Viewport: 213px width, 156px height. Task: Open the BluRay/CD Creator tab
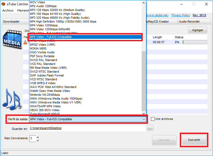click(161, 21)
